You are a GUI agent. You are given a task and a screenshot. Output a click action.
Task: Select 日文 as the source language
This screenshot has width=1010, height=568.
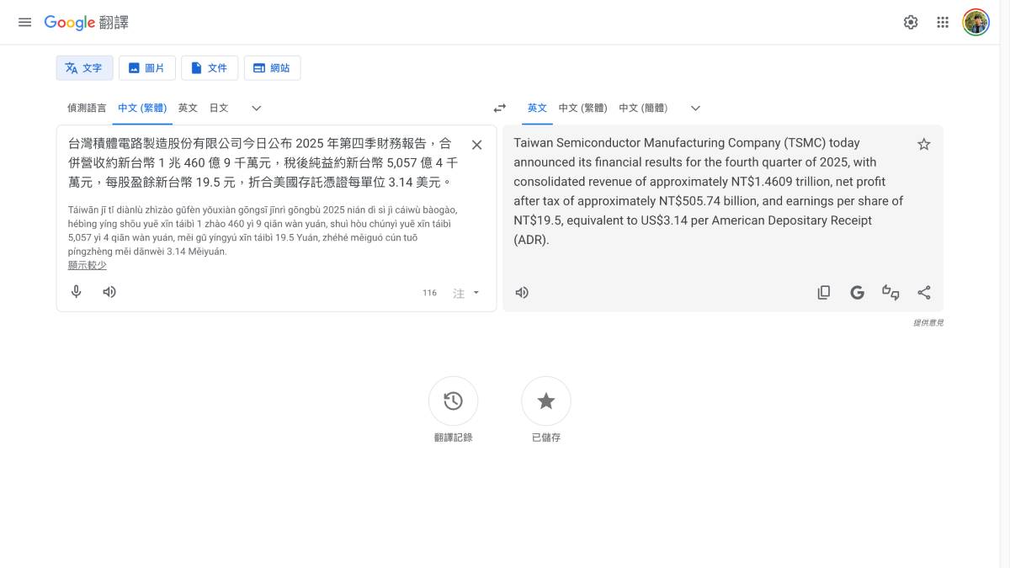[x=219, y=109]
